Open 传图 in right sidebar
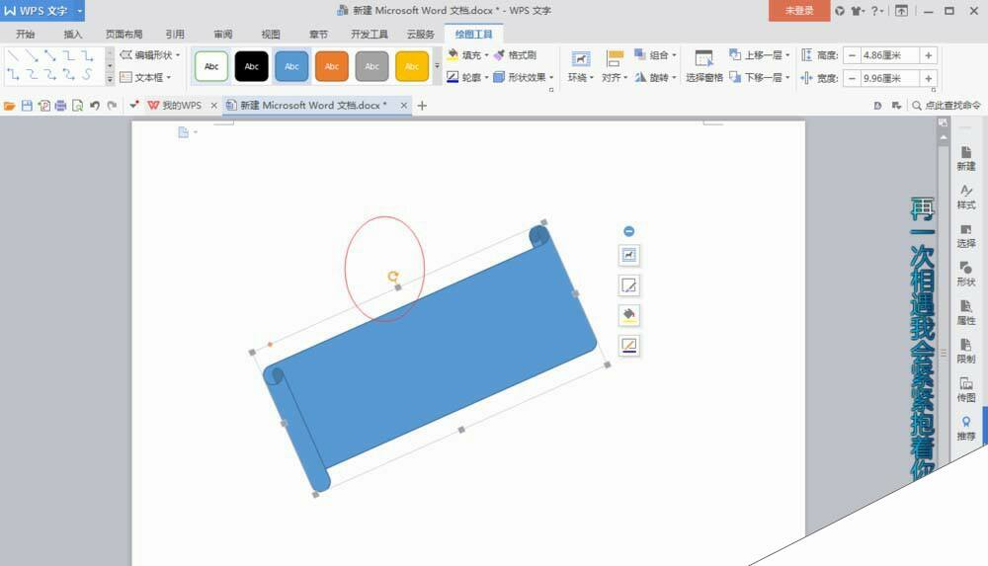This screenshot has width=988, height=566. pyautogui.click(x=966, y=389)
